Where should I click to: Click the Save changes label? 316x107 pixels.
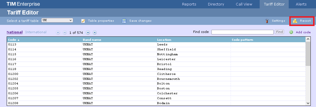click(x=140, y=21)
